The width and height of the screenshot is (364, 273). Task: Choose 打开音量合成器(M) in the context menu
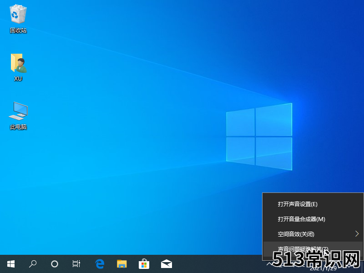[313, 219]
